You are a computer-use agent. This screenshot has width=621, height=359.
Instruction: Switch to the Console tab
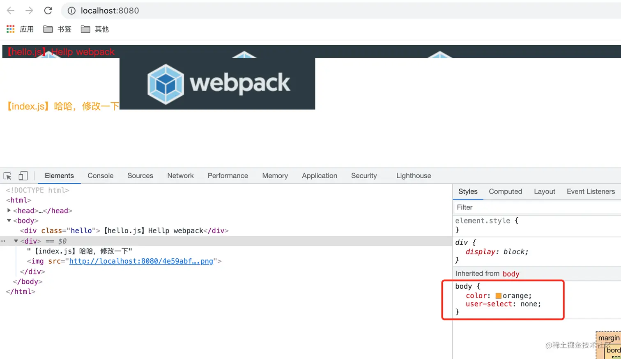(x=100, y=176)
